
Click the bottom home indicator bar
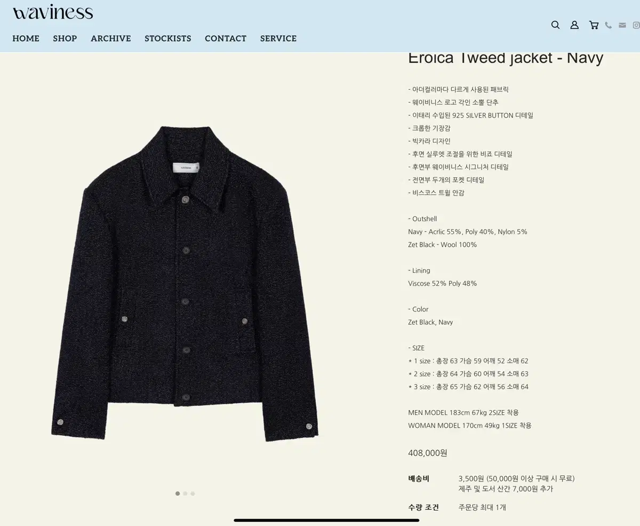tap(326, 520)
